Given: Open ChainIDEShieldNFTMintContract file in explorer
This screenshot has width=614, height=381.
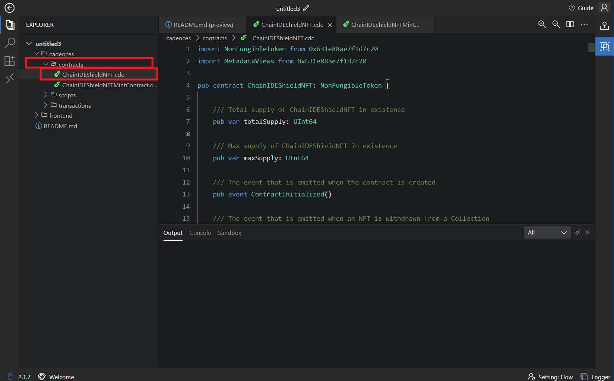Looking at the screenshot, I should (x=109, y=85).
